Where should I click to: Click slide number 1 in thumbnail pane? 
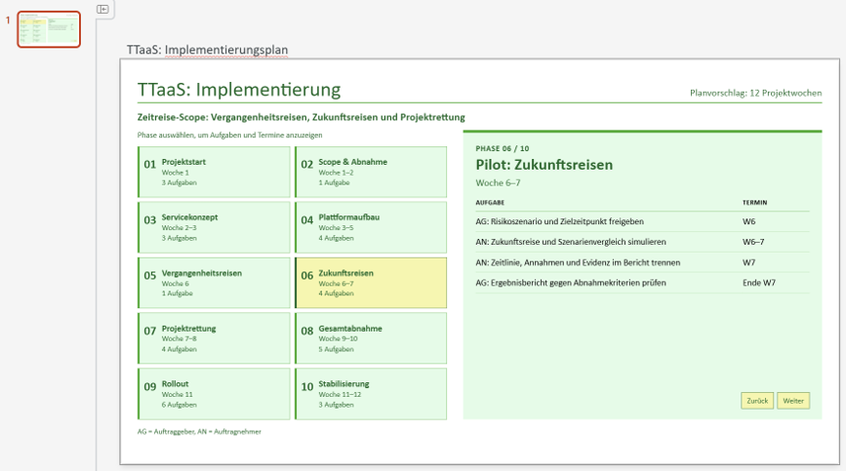tap(8, 20)
